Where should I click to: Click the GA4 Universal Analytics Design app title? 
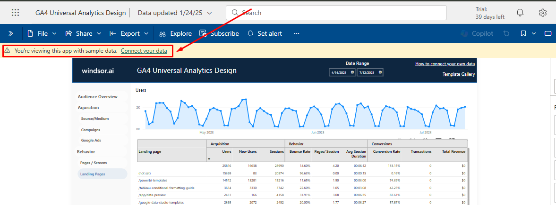[80, 13]
